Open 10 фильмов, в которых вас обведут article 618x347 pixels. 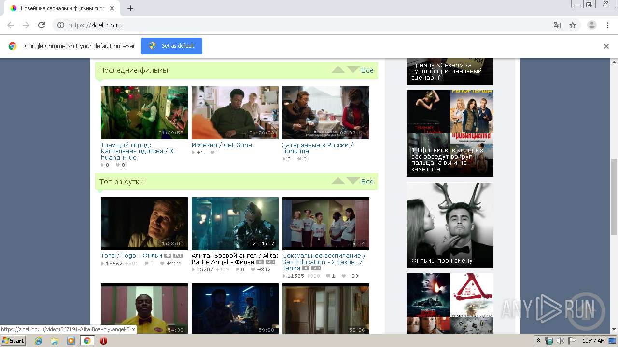[x=450, y=133]
